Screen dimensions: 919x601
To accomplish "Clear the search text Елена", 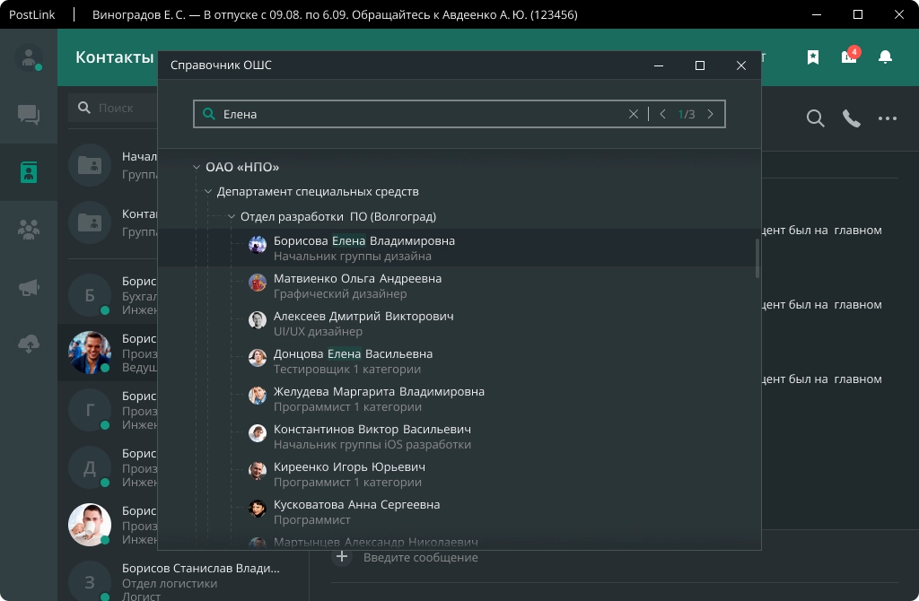I will click(x=633, y=114).
